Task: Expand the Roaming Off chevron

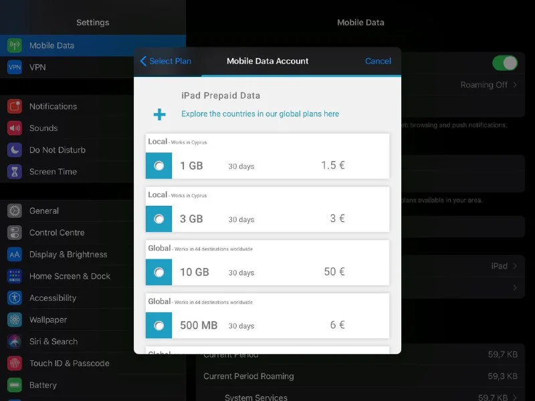Action: pos(515,85)
